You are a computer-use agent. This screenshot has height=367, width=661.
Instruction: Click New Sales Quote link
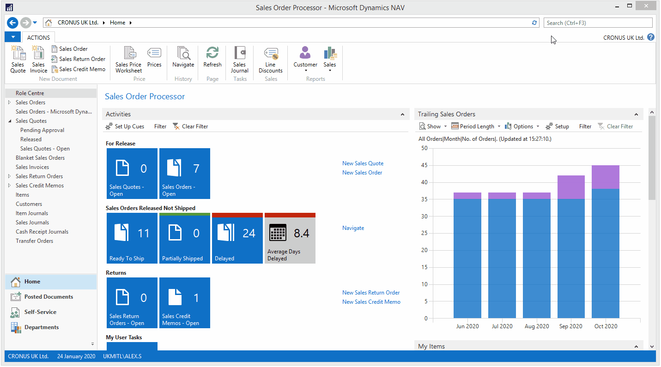click(x=363, y=163)
